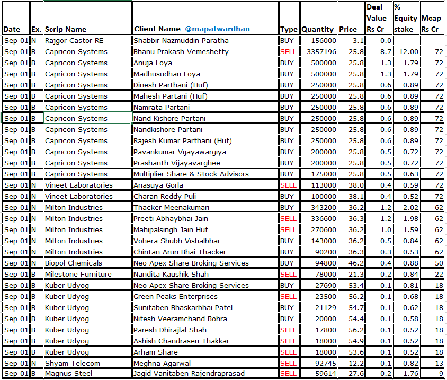The image size is (447, 380).
Task: Click Dinesh Parthani (Huf) cell
Action: 205,85
